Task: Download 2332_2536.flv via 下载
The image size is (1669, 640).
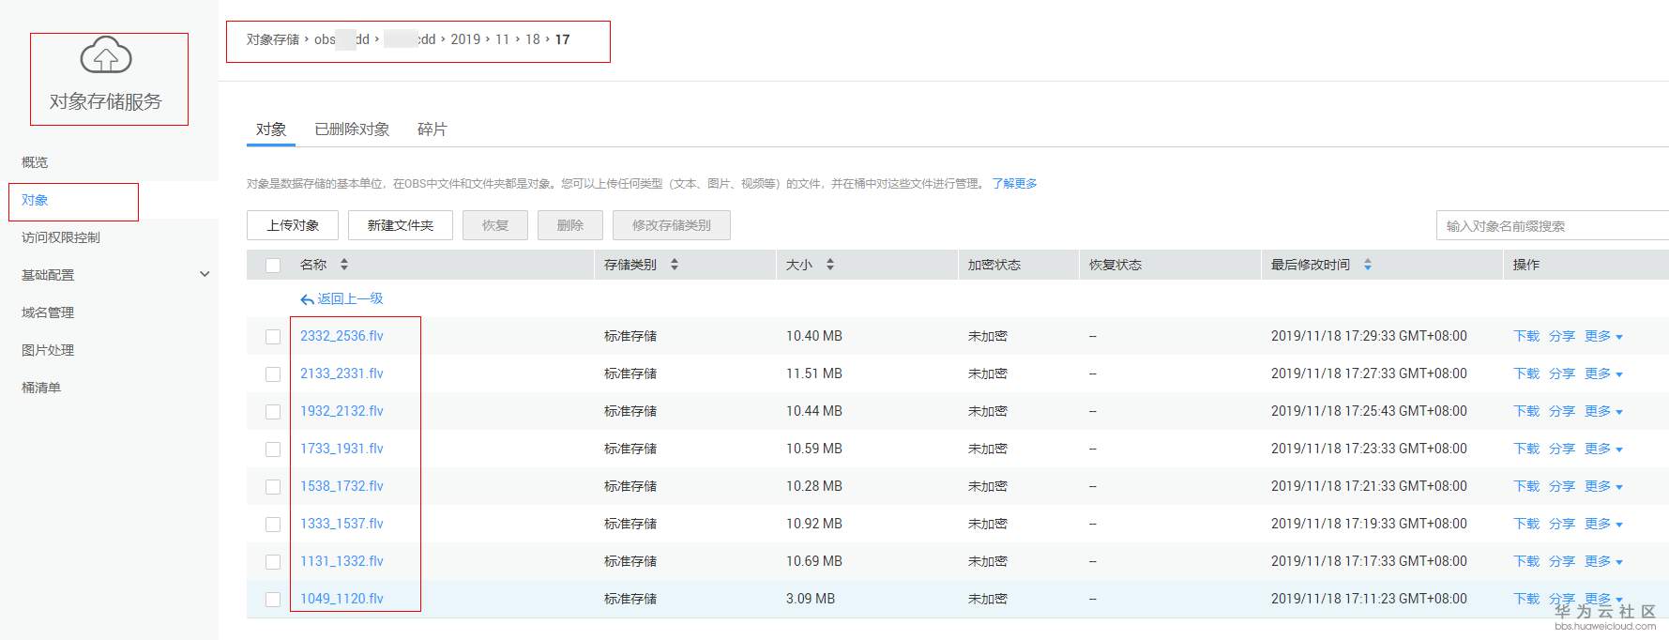Action: 1526,336
